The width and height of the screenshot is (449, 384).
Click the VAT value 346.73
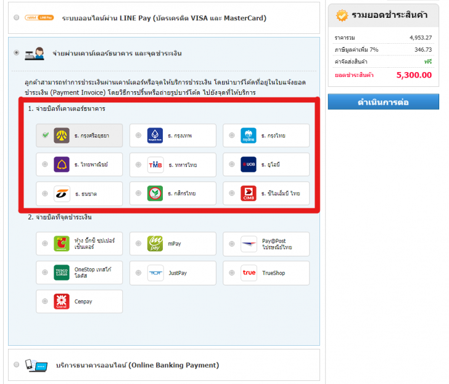[423, 49]
